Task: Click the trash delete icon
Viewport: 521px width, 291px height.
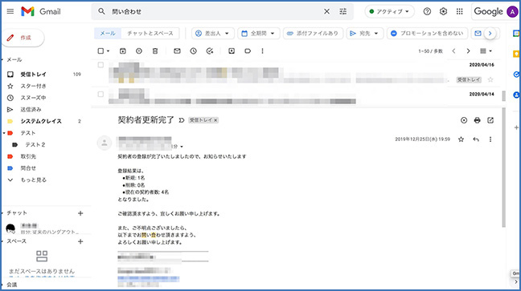Action: click(155, 51)
